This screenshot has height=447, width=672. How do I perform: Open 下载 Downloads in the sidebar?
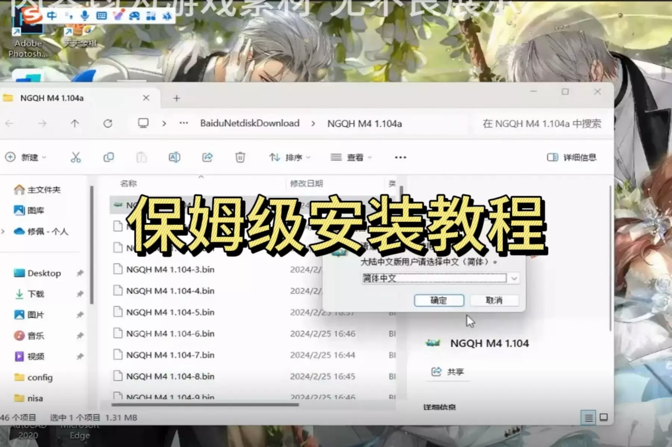pos(29,294)
